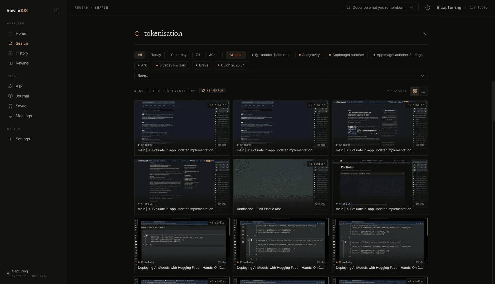
Task: Switch to list view
Action: click(423, 91)
